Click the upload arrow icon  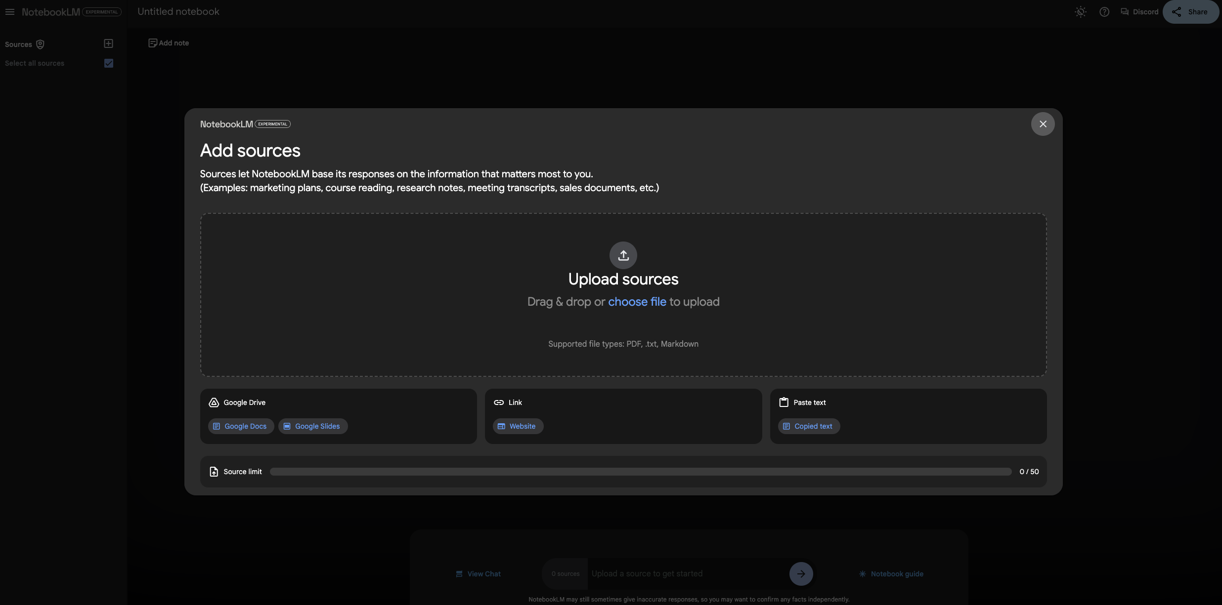[623, 255]
